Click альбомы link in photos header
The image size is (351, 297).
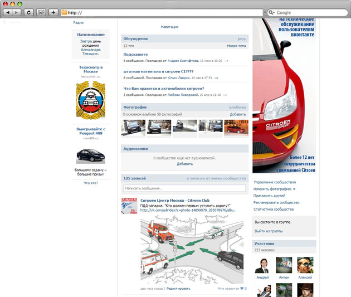tap(237, 107)
